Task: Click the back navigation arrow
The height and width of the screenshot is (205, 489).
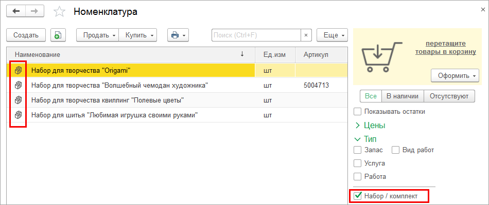Action: (x=16, y=11)
